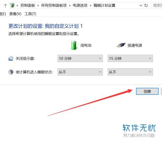Click the search box field
Screen dimensions: 162x142
tap(156, 5)
